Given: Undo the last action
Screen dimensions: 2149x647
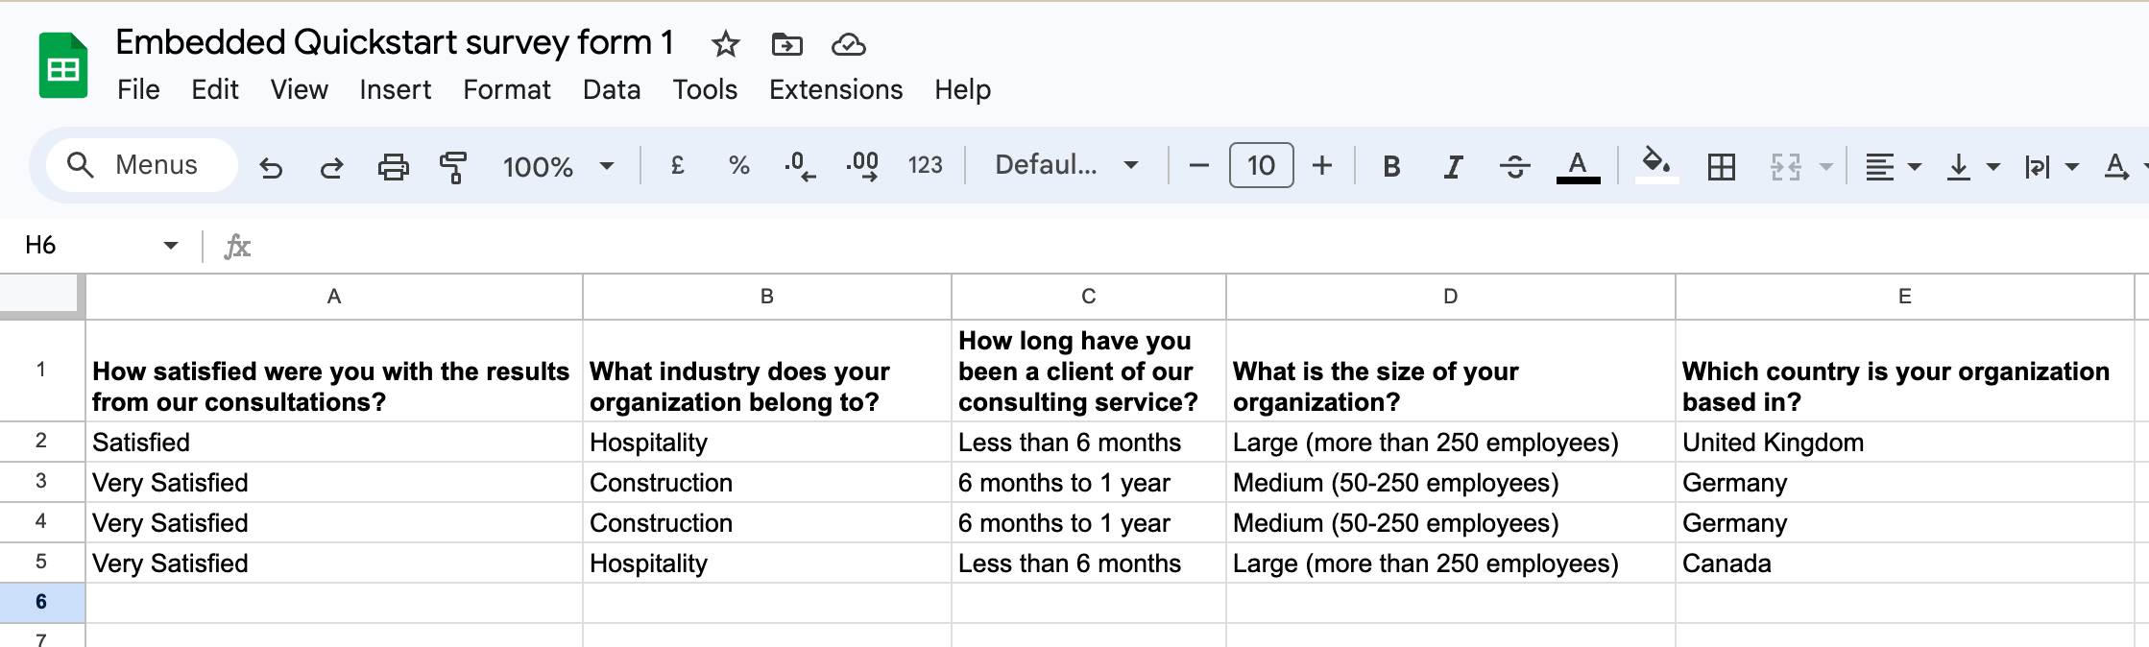Looking at the screenshot, I should click(273, 165).
